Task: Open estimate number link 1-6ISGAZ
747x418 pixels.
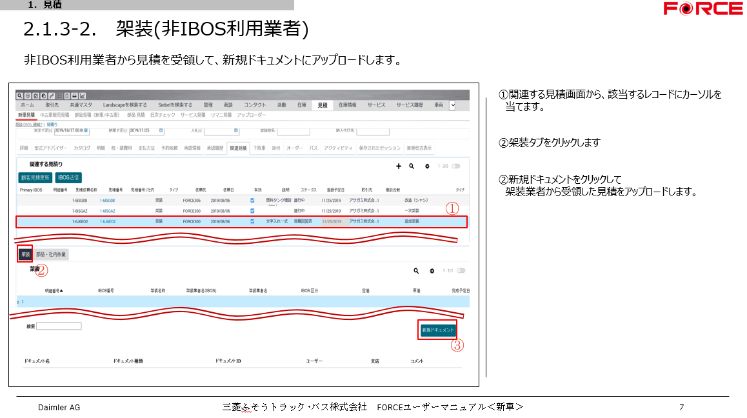Action: coord(108,211)
